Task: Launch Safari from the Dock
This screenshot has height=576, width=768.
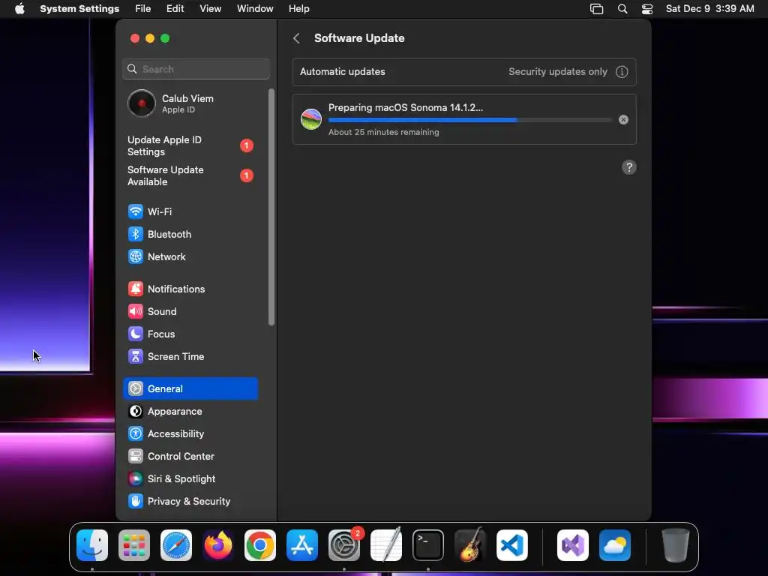Action: click(x=175, y=545)
